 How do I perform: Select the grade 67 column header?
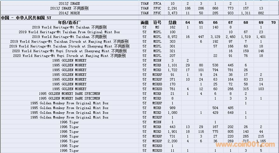point(230,23)
